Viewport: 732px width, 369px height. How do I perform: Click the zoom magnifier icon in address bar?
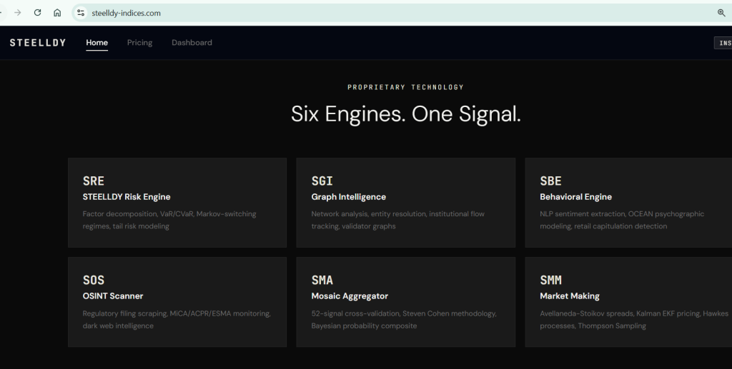click(x=721, y=13)
